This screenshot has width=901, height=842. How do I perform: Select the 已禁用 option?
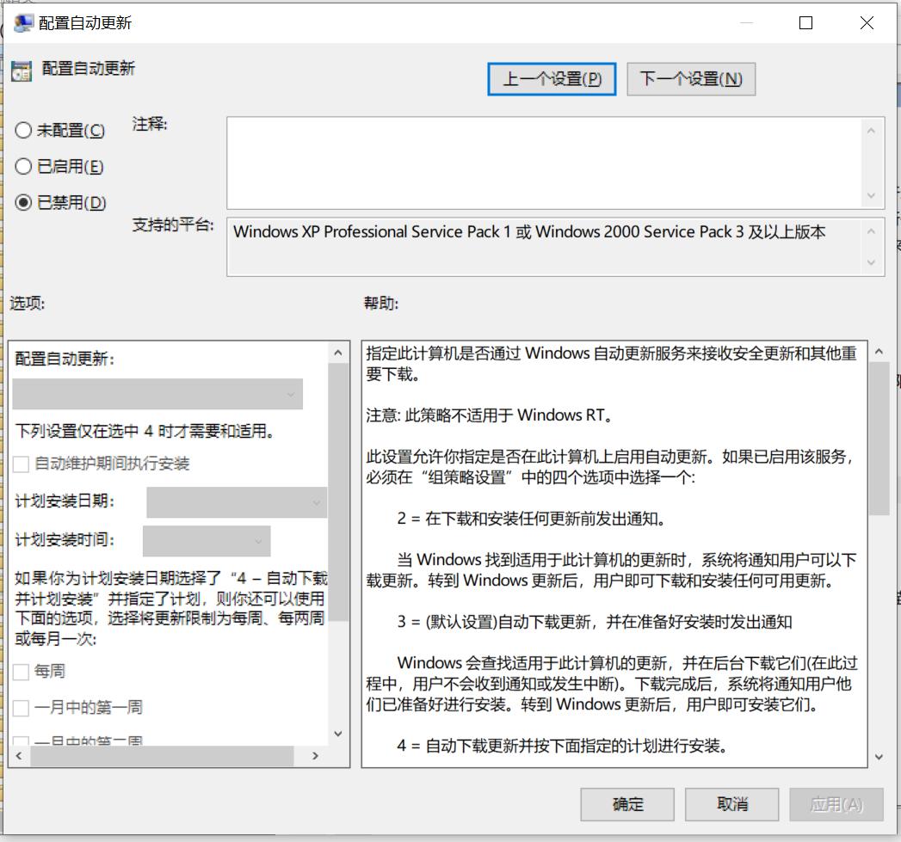pos(23,203)
